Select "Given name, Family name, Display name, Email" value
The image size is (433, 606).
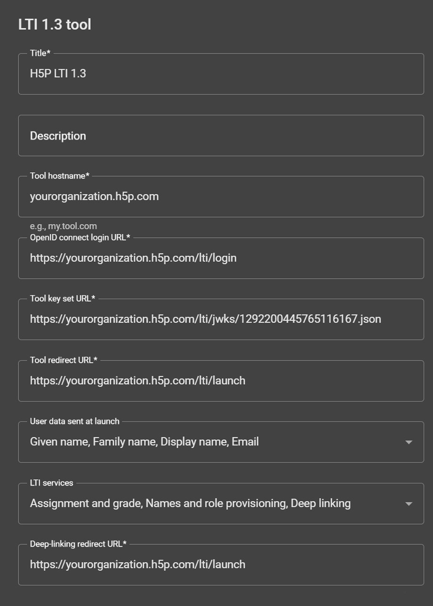click(144, 442)
